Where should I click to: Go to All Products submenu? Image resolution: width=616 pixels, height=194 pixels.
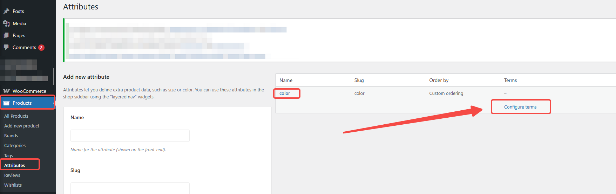(x=16, y=116)
